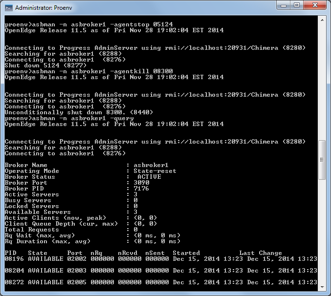Click the first 'OpenEdge Release 11.5' line
Screen dimensions: 331x296
114,30
